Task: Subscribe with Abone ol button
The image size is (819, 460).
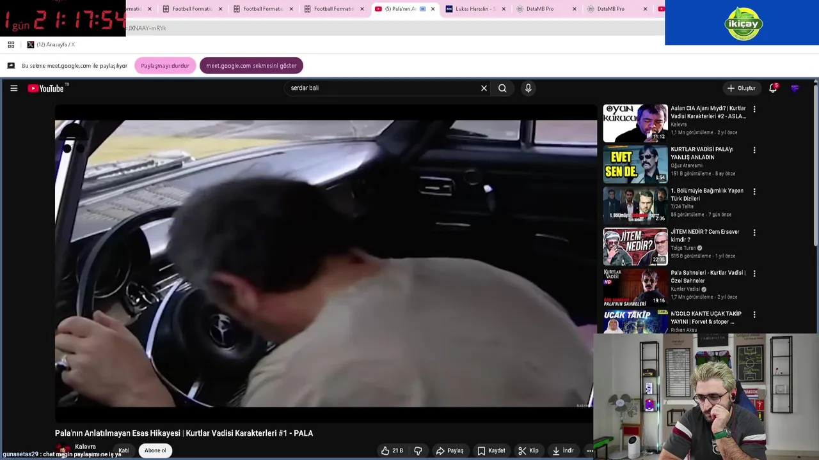Action: pyautogui.click(x=155, y=450)
